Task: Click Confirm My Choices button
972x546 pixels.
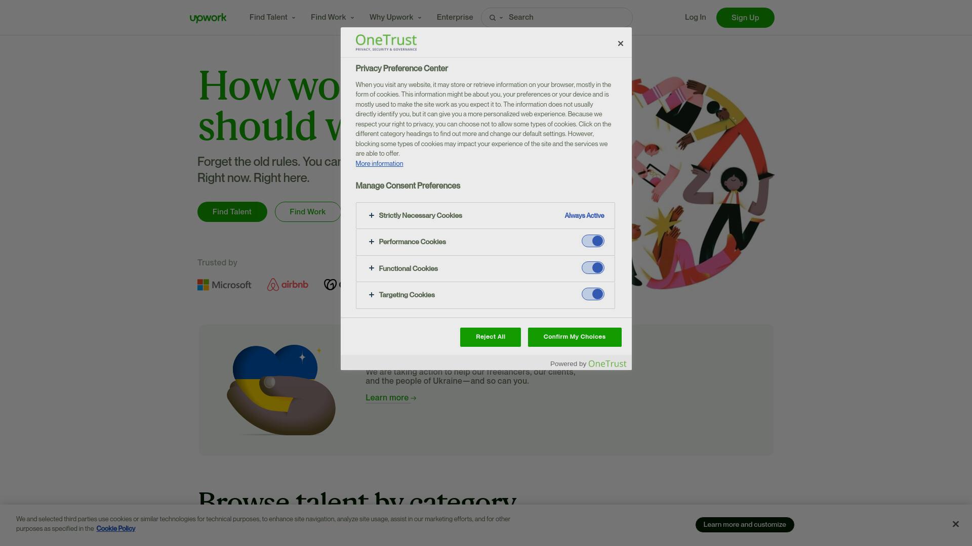Action: click(x=575, y=337)
